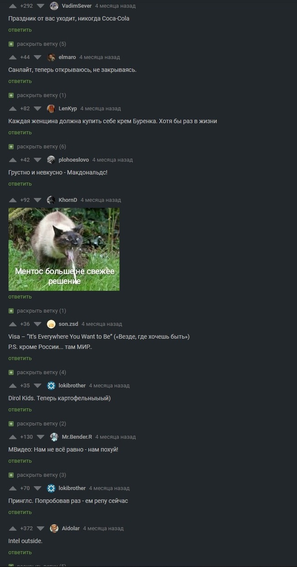
Task: Downvote plohoeslovo's Макдональдс comment
Action: coord(37,160)
